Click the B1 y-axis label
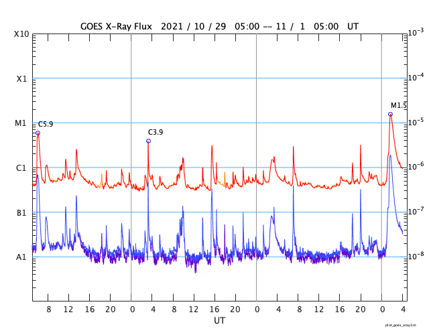The image size is (429, 335). click(21, 212)
